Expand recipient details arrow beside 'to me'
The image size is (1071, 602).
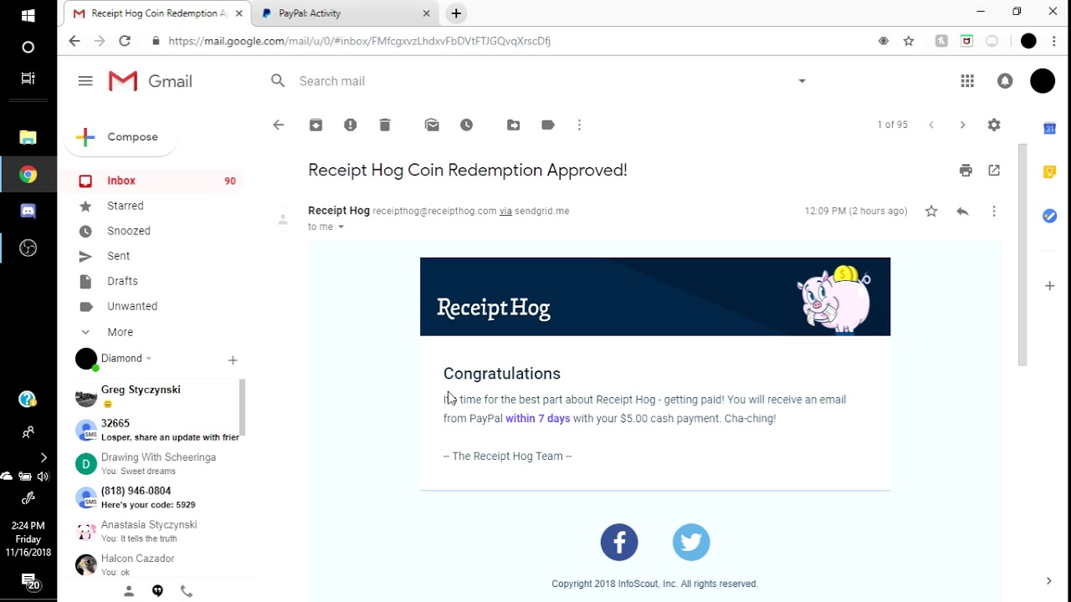click(x=341, y=227)
